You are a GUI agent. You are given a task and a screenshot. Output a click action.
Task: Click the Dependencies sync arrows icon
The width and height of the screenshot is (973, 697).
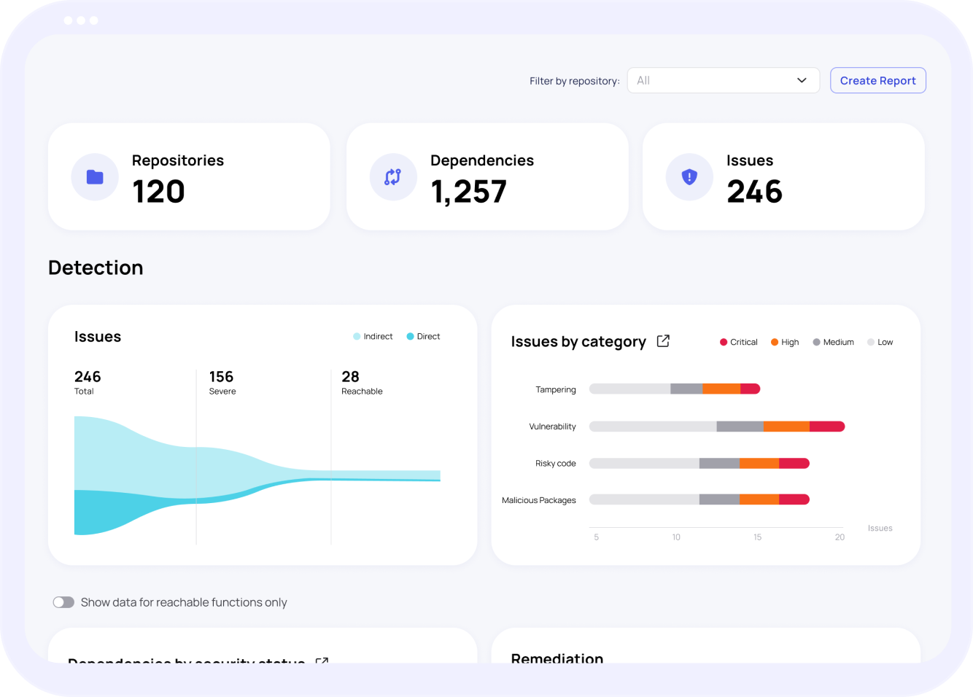393,177
